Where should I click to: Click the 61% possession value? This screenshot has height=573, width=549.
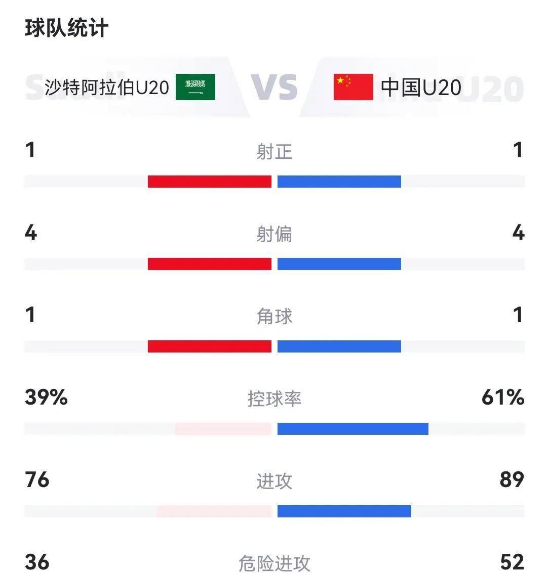coord(502,398)
